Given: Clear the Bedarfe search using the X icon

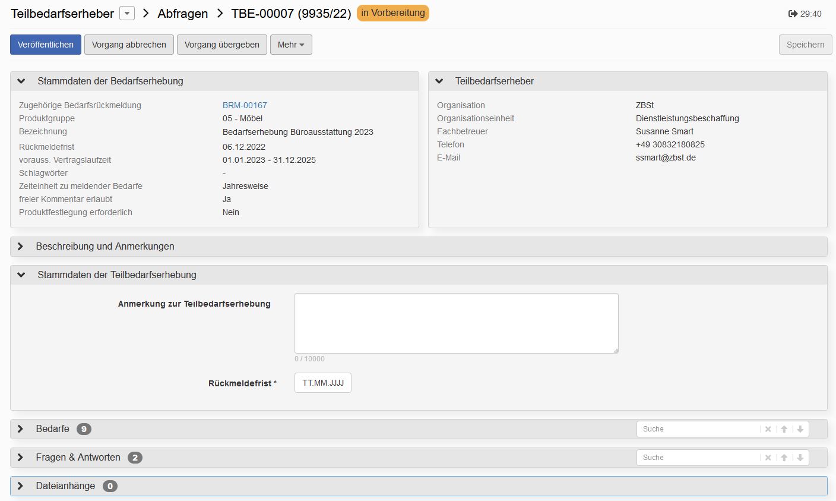Looking at the screenshot, I should pos(768,428).
